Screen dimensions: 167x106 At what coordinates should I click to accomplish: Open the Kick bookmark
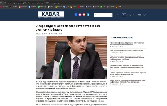pyautogui.click(x=103, y=7)
